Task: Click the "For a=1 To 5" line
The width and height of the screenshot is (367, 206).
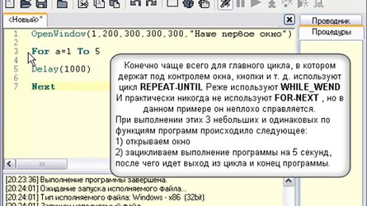Action: [66, 51]
